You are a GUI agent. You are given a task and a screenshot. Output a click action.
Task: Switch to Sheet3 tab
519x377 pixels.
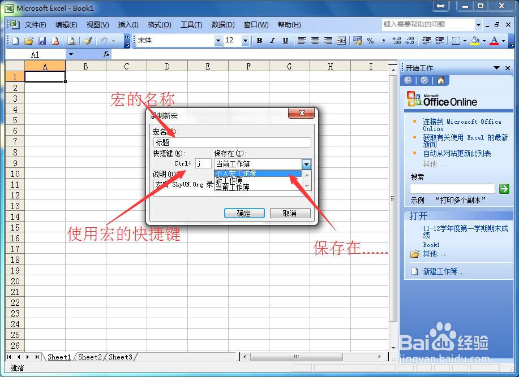coord(121,357)
